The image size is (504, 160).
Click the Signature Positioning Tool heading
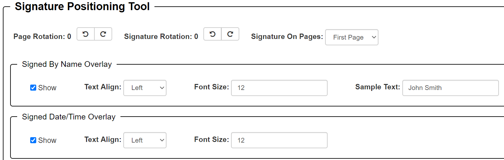(x=82, y=7)
